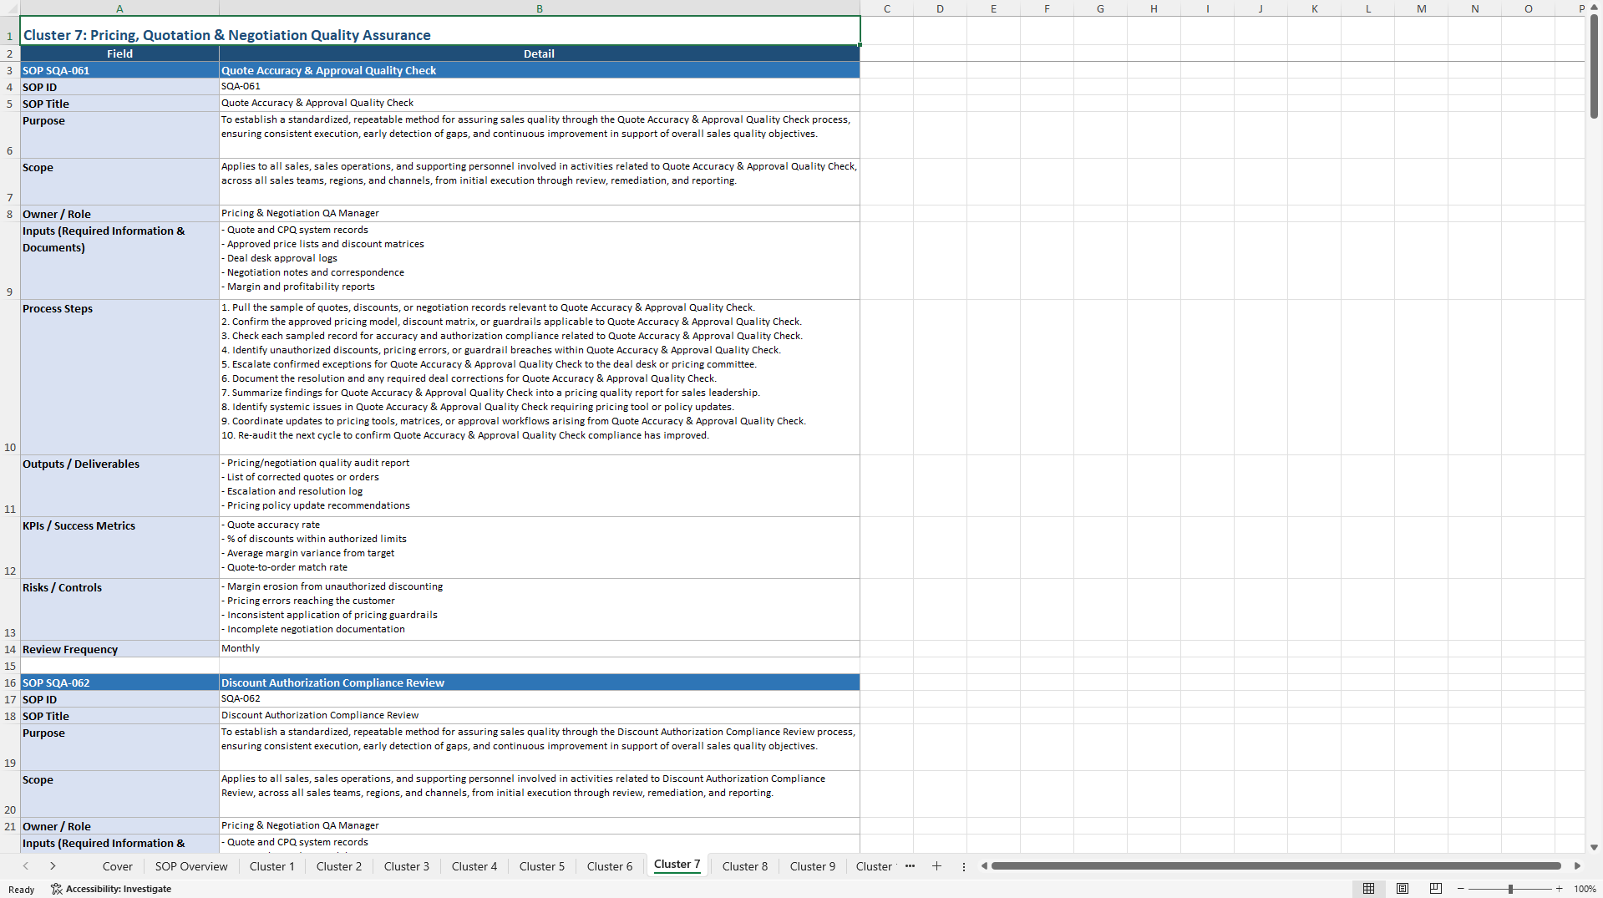The height and width of the screenshot is (898, 1603).
Task: Switch to Cluster 5 sheet
Action: tap(542, 866)
